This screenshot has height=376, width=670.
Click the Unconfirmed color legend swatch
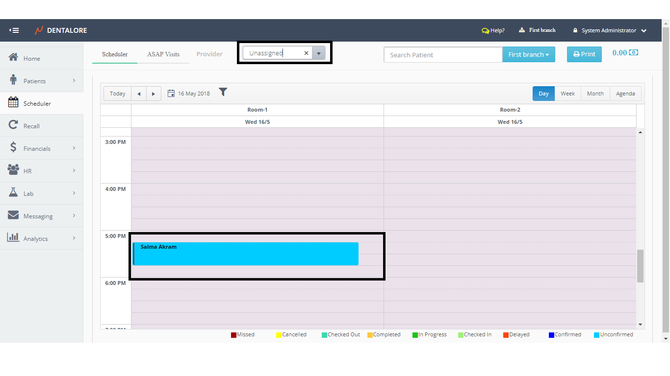pos(596,335)
